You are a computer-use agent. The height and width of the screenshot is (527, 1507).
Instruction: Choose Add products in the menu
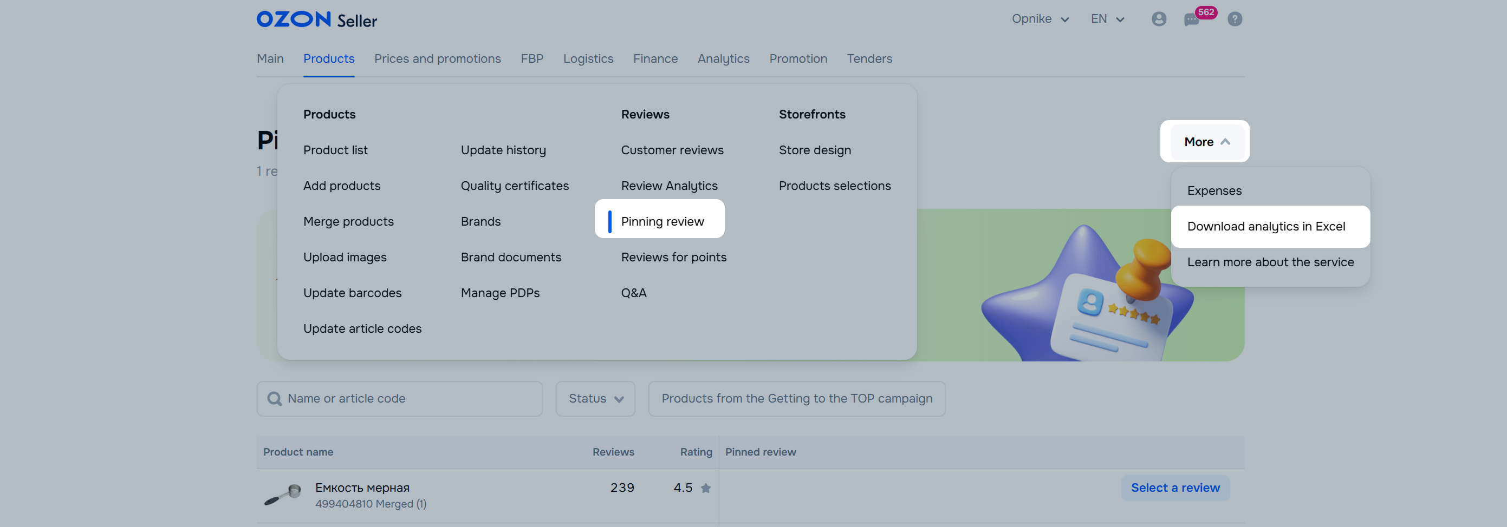(x=342, y=186)
